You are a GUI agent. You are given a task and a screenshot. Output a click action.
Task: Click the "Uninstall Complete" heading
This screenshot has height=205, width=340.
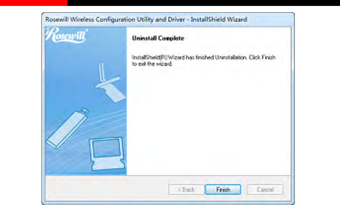158,38
